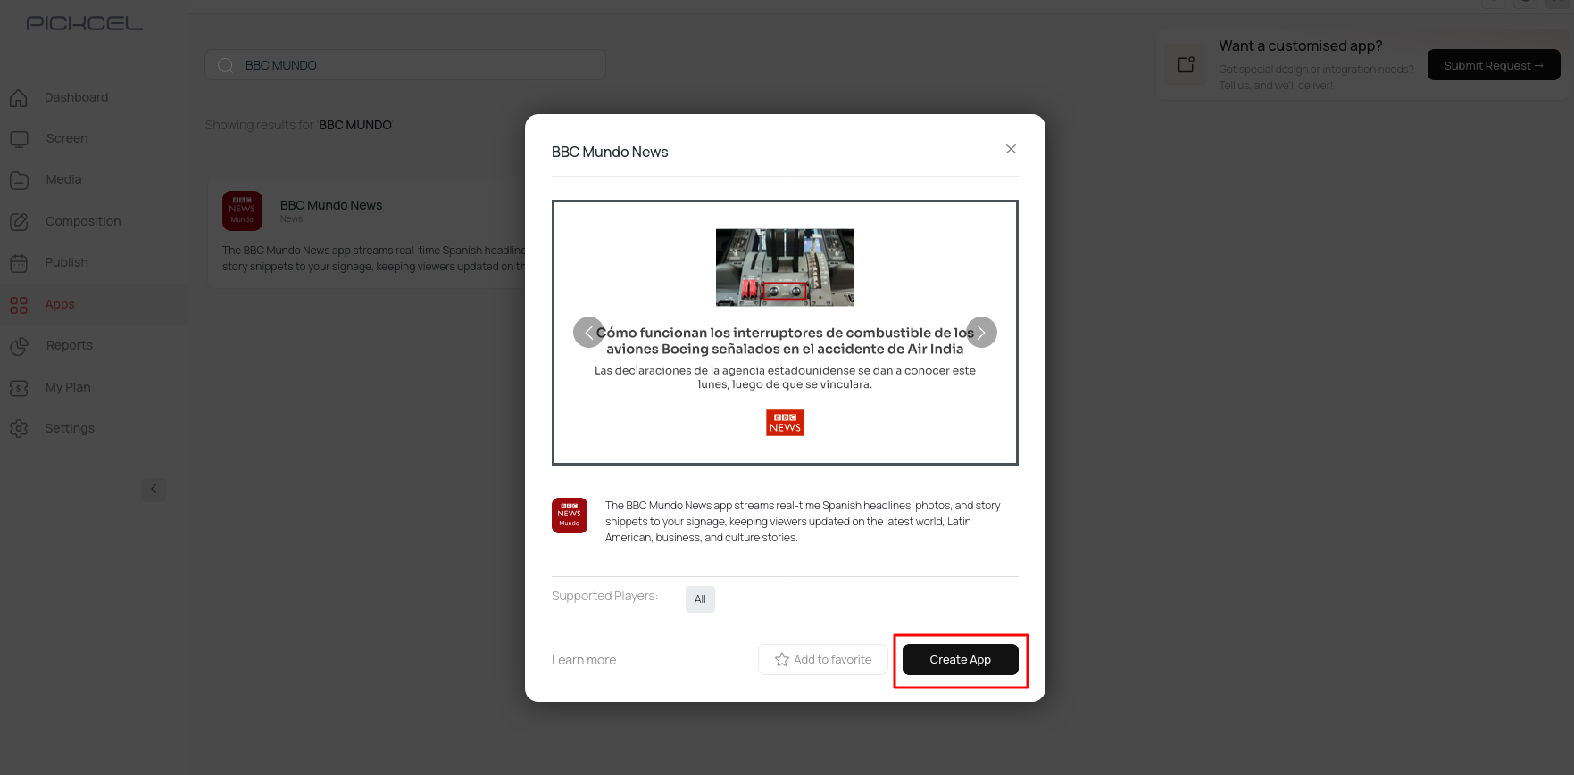
Task: Open Dashboard from the sidebar menu
Action: pos(76,97)
